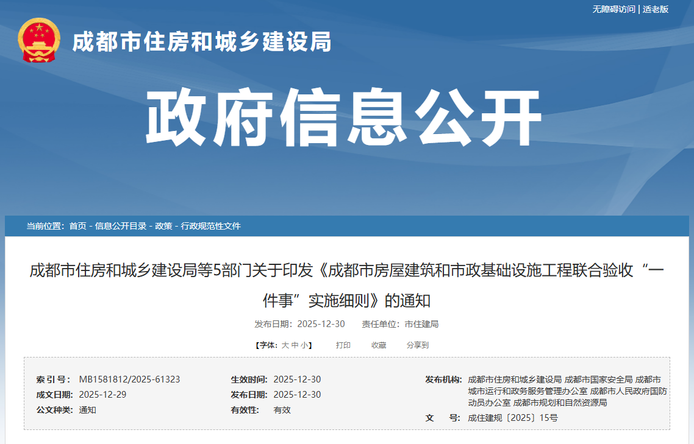This screenshot has height=444, width=694.
Task: Click the notice title about 联合验收 一件事
Action: click(347, 281)
